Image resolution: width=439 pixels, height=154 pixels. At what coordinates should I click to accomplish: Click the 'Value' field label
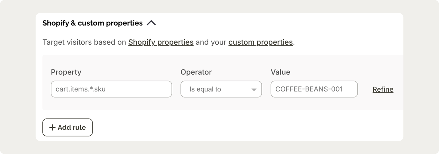point(280,72)
